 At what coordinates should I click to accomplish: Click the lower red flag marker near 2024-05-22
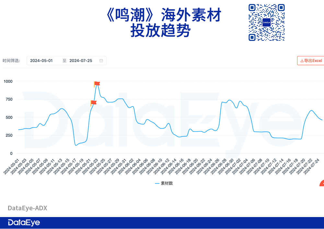pyautogui.click(x=94, y=102)
